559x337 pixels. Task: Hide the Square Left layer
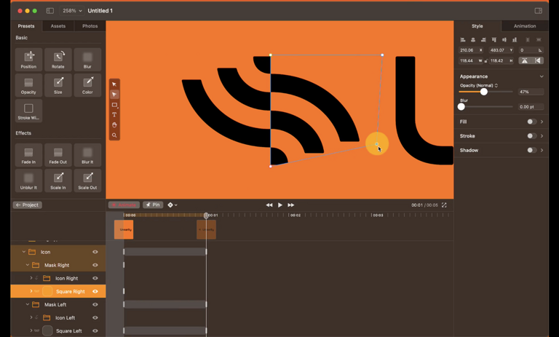click(x=95, y=331)
